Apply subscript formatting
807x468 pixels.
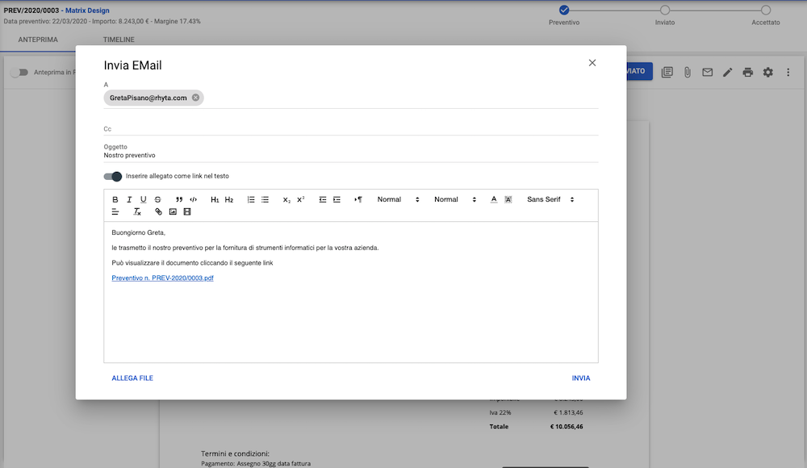(286, 200)
